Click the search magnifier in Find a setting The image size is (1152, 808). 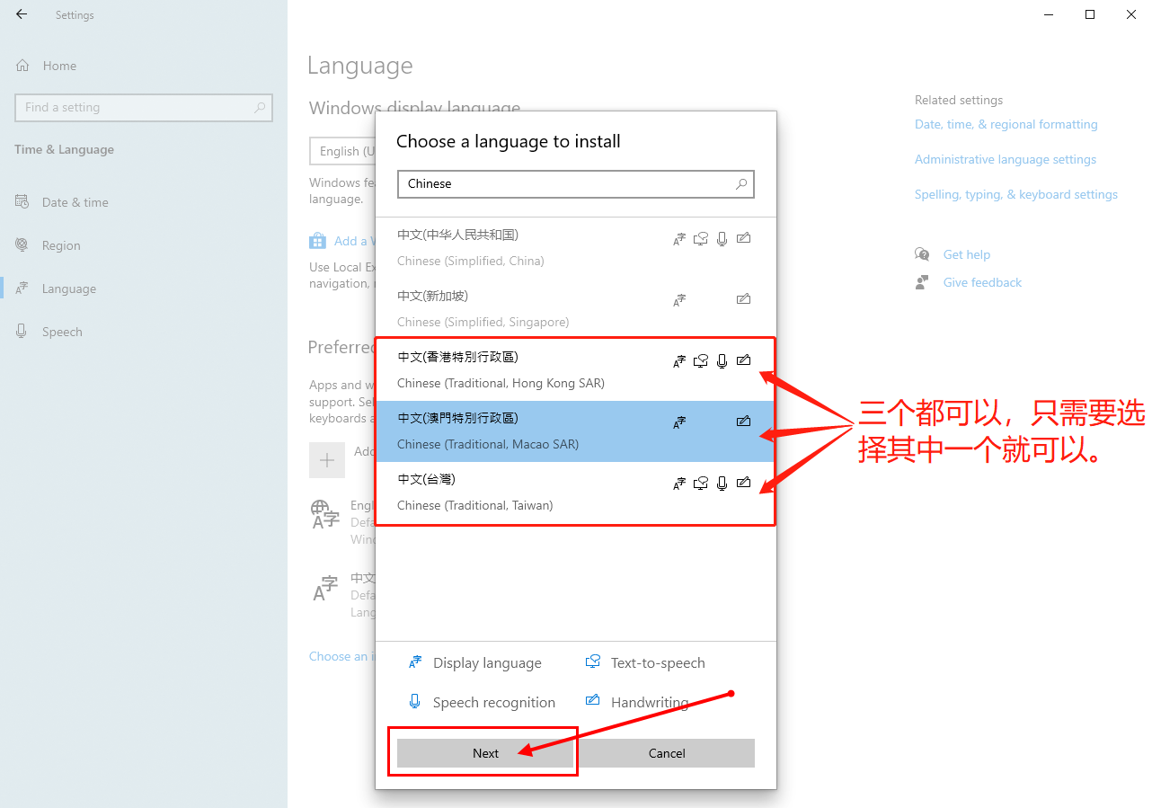click(260, 107)
